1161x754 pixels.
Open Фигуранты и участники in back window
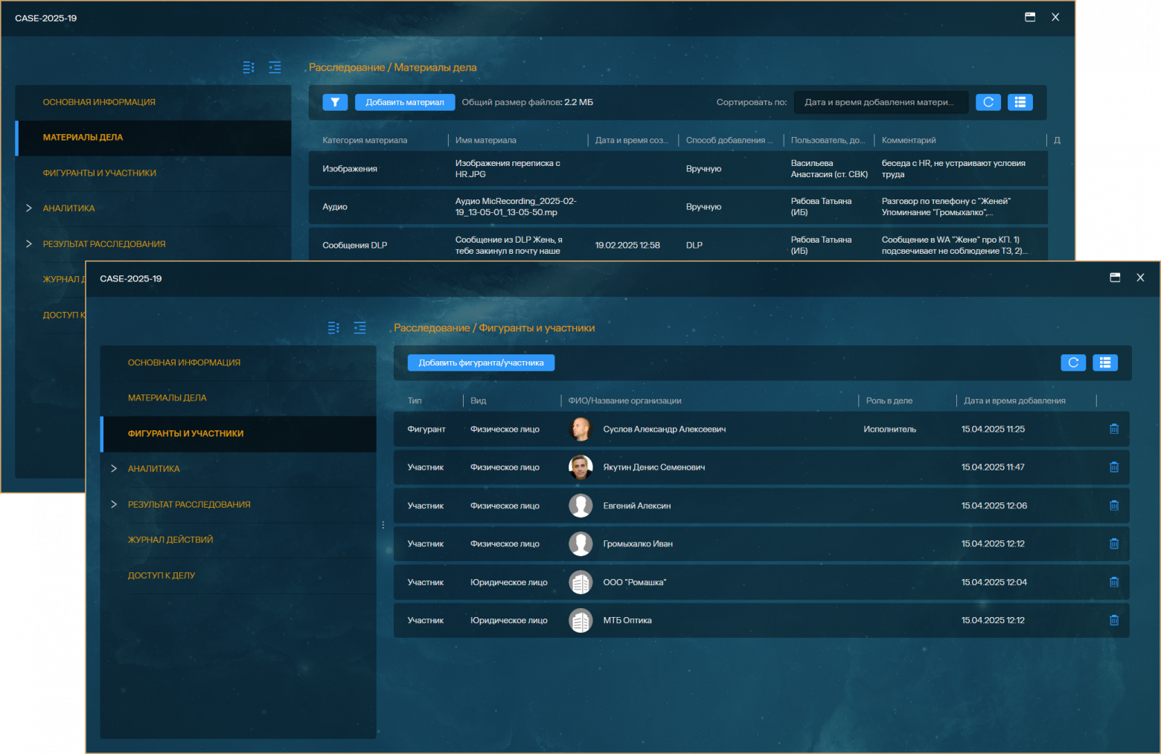153,173
